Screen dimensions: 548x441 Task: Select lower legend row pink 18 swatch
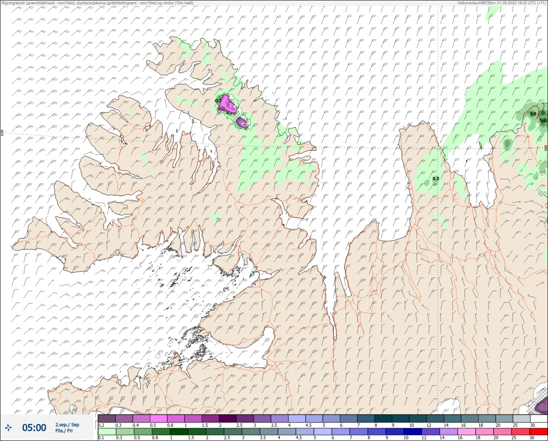484,431
